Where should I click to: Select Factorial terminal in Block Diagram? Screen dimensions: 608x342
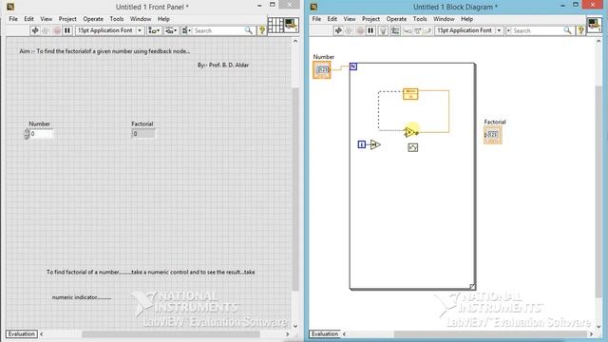coord(493,135)
